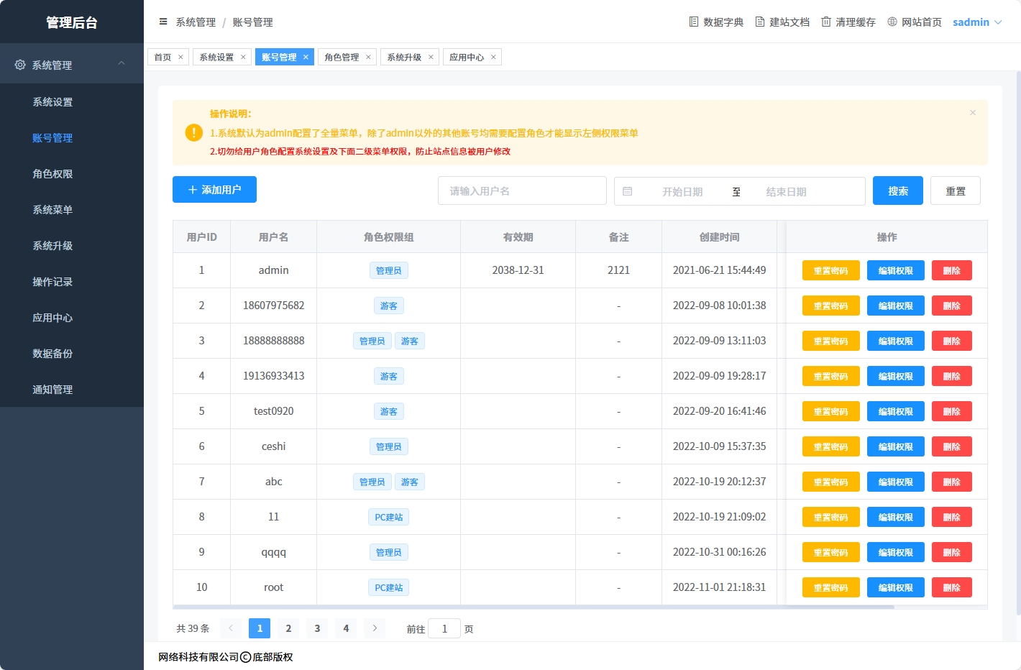Open the 数据字典 data dictionary link
The height and width of the screenshot is (670, 1021).
click(x=716, y=22)
